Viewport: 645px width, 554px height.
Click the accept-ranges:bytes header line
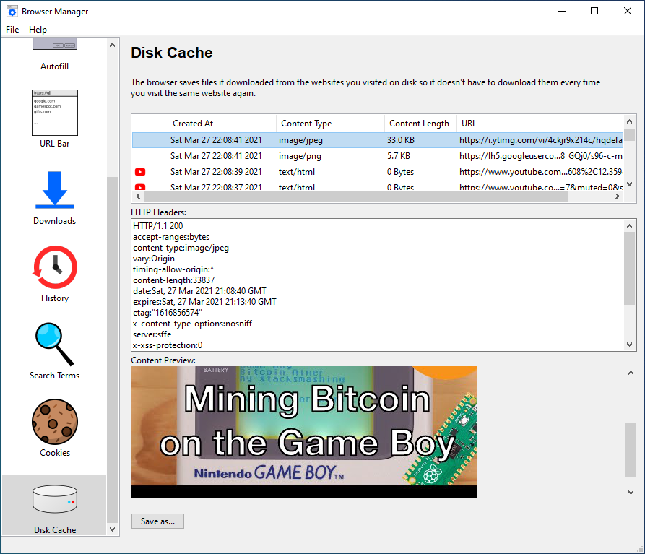coord(171,237)
